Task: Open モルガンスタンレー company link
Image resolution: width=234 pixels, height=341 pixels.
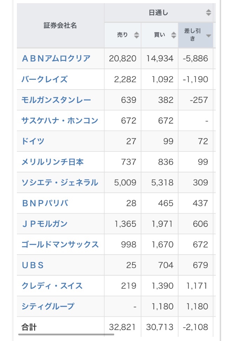Action: [x=56, y=100]
